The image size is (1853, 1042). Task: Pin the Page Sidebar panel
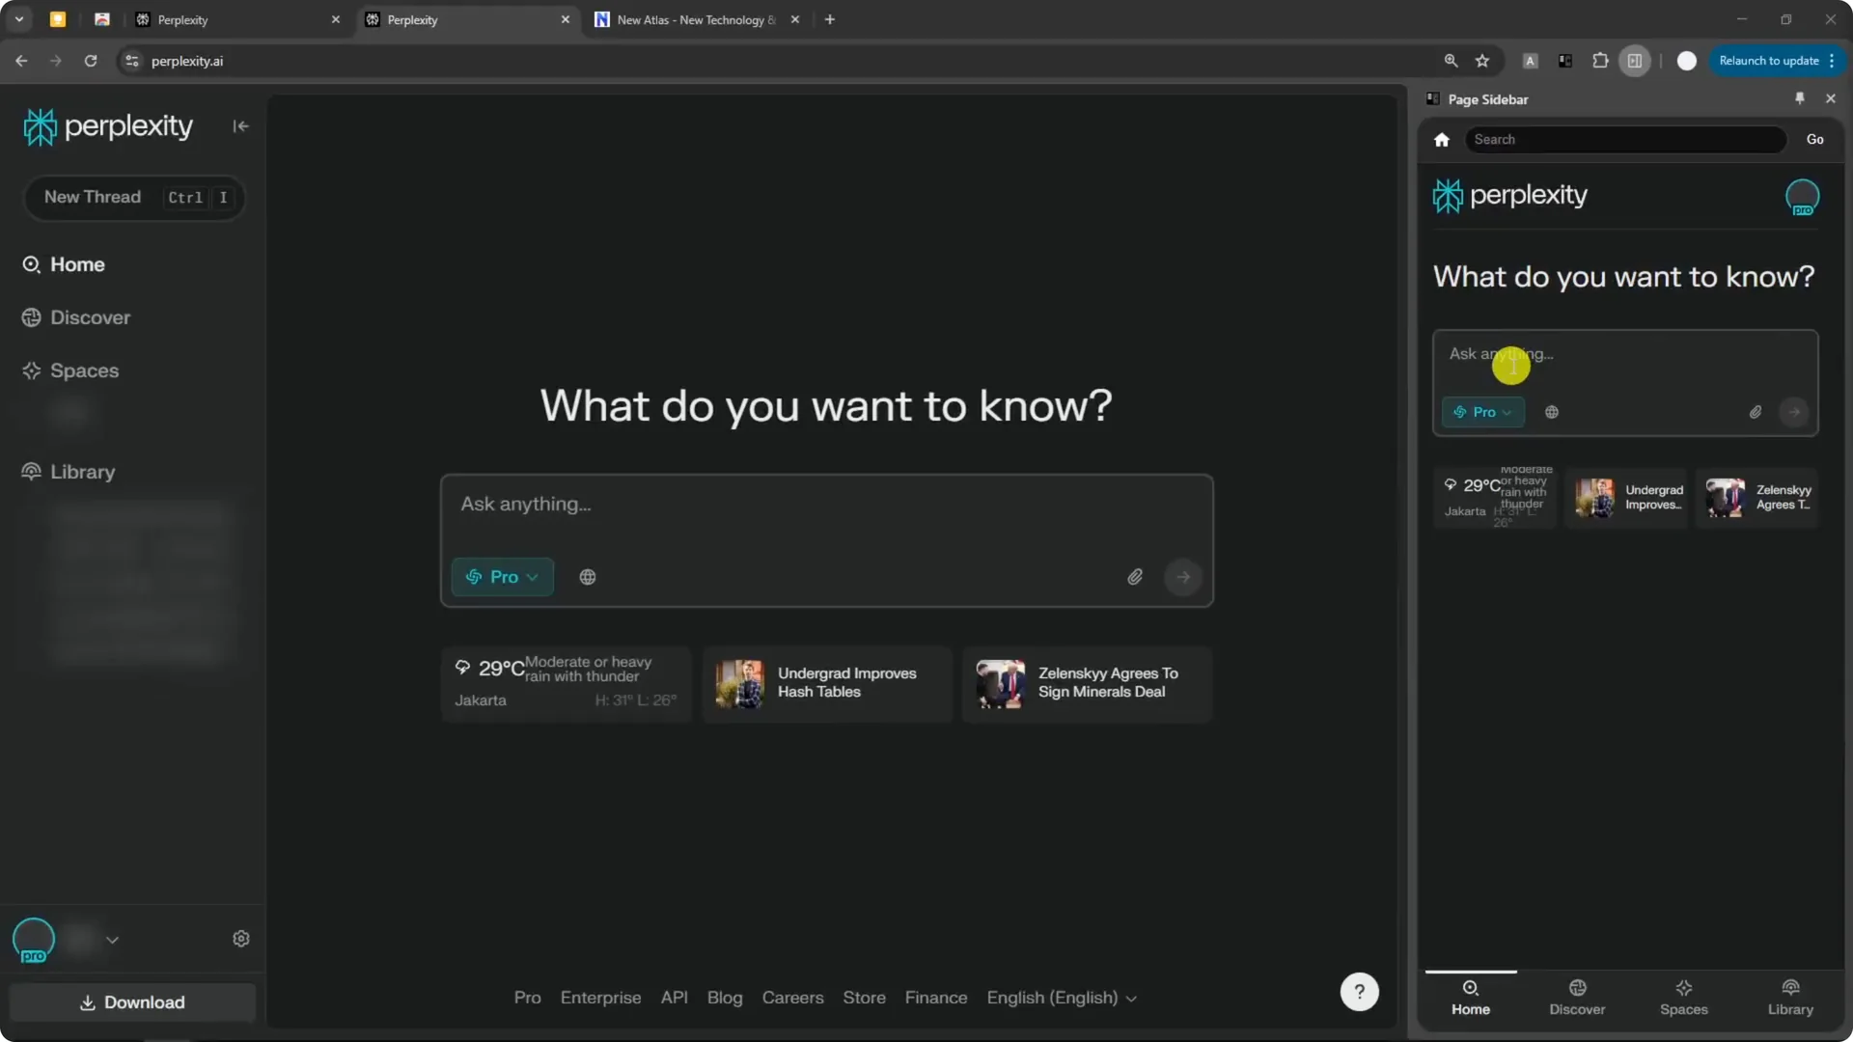click(x=1800, y=97)
